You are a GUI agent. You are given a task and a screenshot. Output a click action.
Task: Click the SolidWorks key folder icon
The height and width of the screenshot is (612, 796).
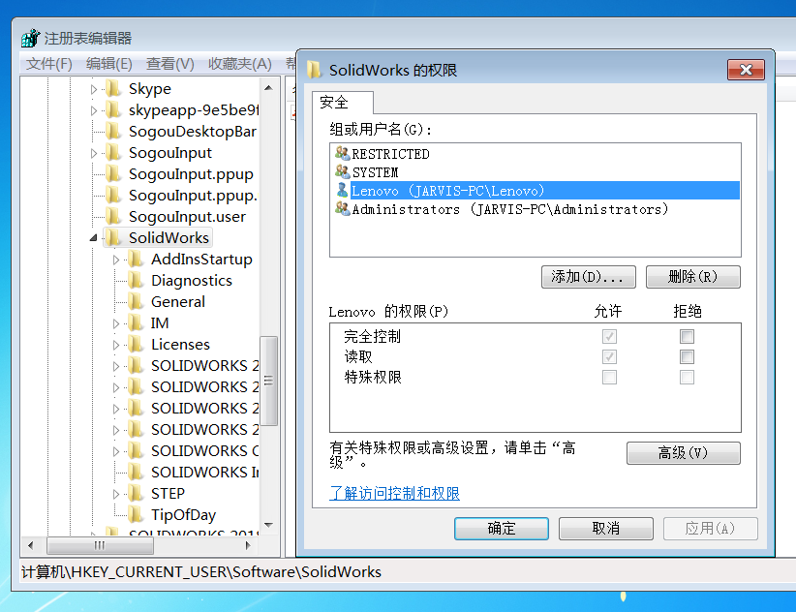click(x=113, y=238)
